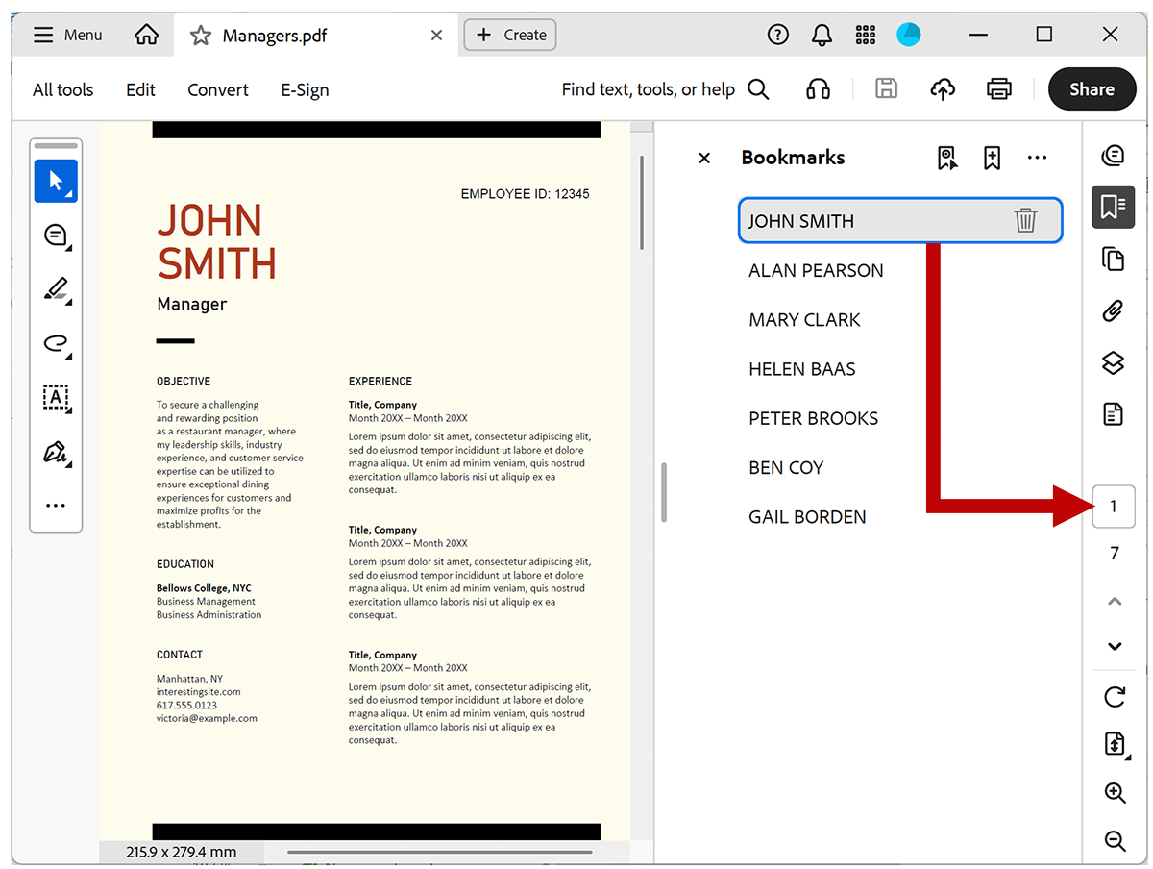Open the document properties page icon

click(x=1114, y=414)
